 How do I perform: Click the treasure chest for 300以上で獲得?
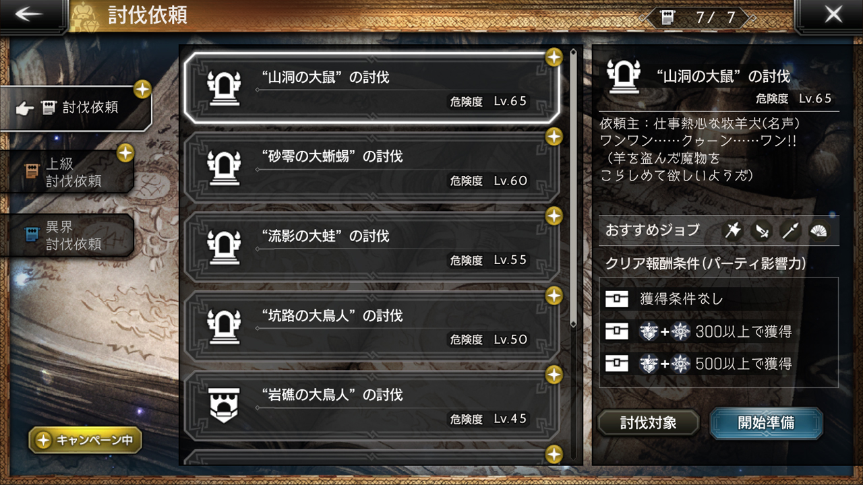616,331
